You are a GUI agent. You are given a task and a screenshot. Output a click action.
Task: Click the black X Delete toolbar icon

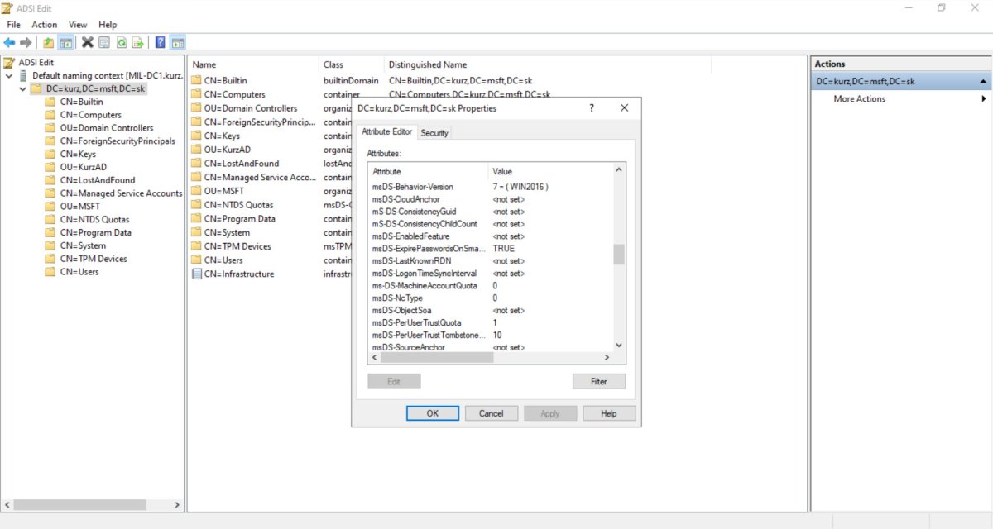[x=87, y=42]
